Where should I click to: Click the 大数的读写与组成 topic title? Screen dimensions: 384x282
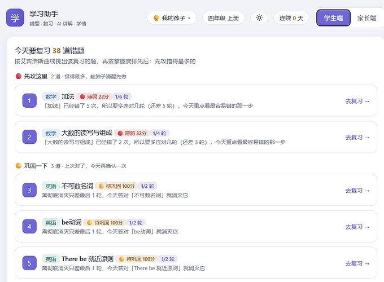point(87,133)
